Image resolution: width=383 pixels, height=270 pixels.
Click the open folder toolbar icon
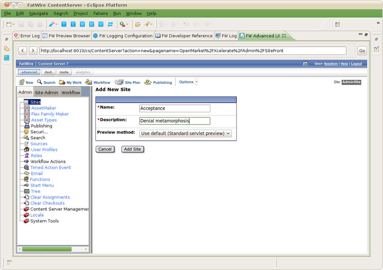[x=138, y=24]
